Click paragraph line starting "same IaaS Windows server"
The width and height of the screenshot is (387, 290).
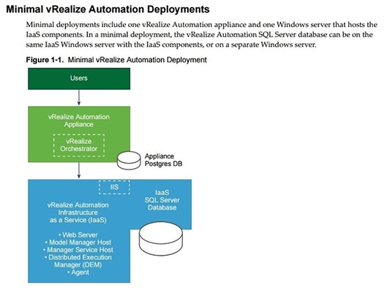pos(171,45)
